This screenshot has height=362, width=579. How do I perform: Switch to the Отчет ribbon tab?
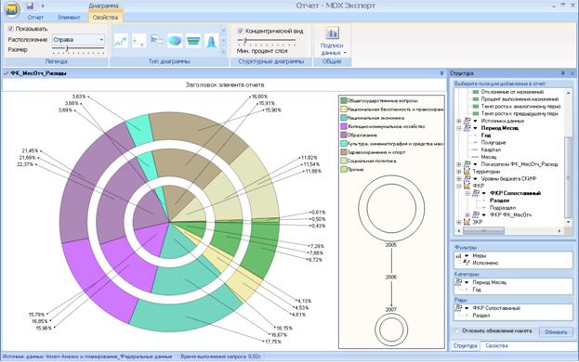pos(35,18)
